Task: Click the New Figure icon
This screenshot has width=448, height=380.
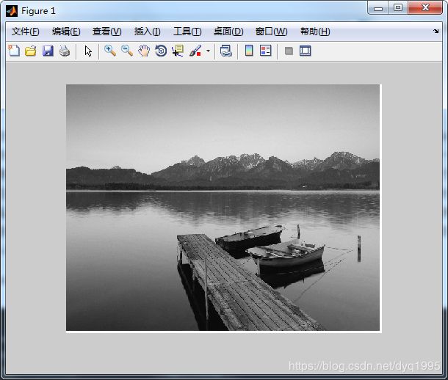Action: click(14, 51)
